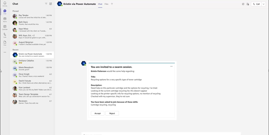Click the new chat compose icon

[x=51, y=4]
